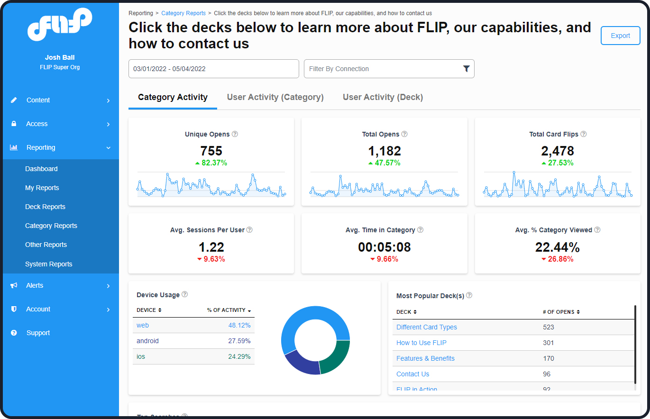Click the FLIP logo in sidebar
Viewport: 650px width, 419px height.
tap(60, 25)
